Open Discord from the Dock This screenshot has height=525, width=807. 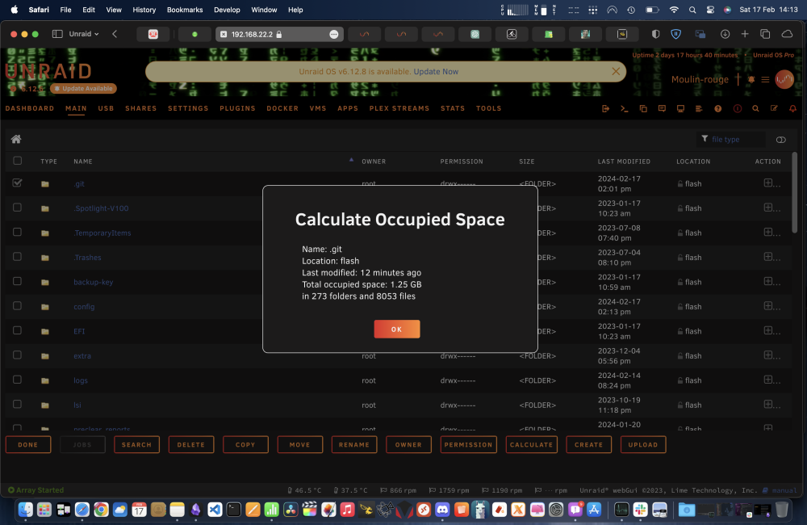442,510
